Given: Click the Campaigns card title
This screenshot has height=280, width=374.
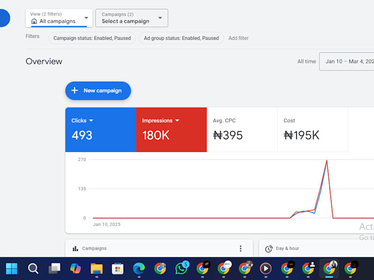Looking at the screenshot, I should click(x=94, y=248).
